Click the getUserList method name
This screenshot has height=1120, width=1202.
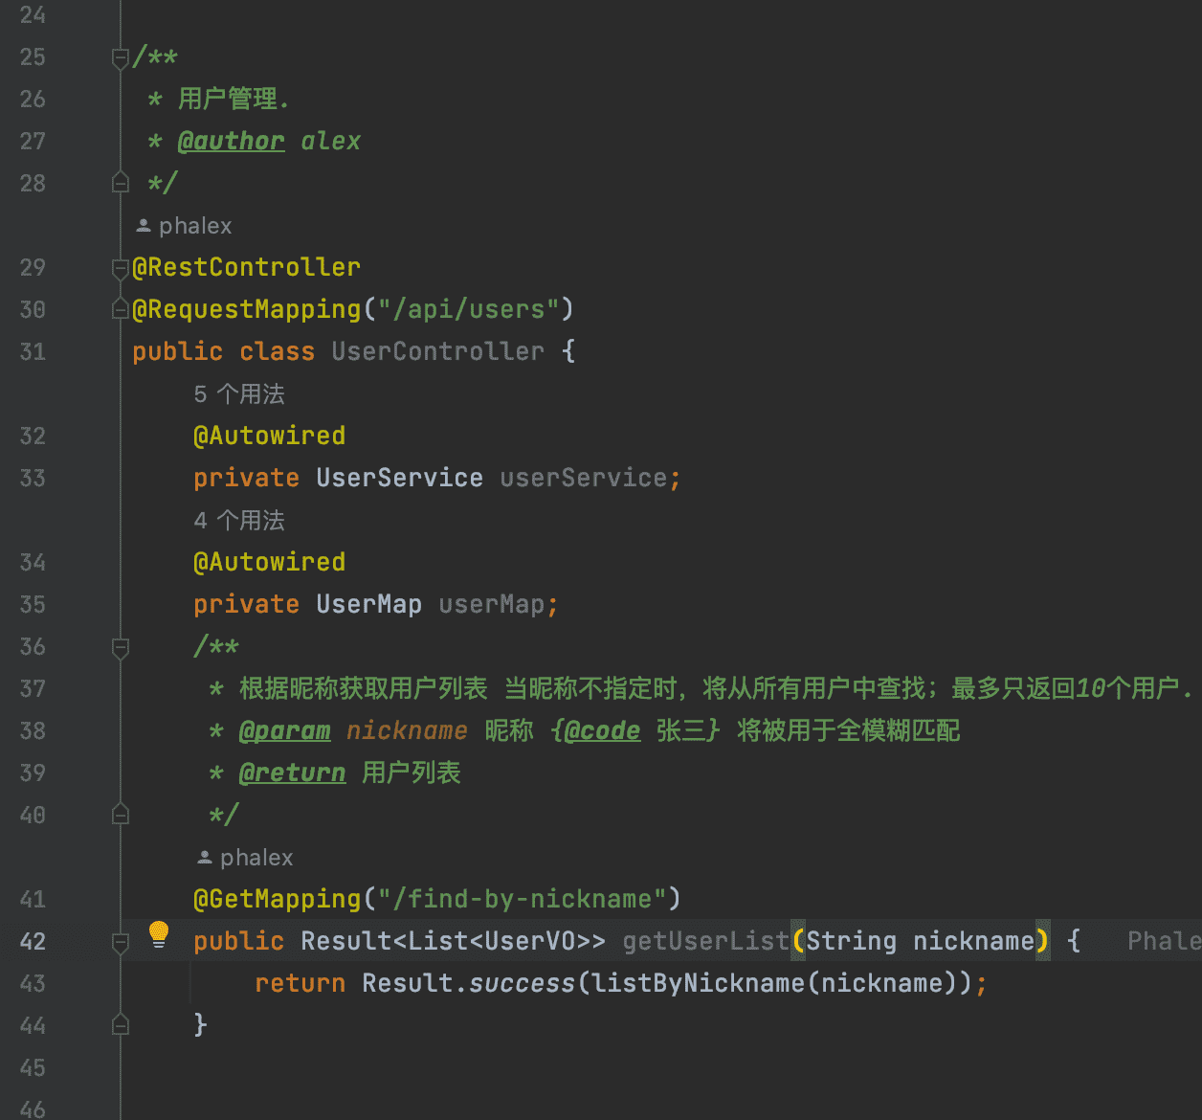[705, 942]
